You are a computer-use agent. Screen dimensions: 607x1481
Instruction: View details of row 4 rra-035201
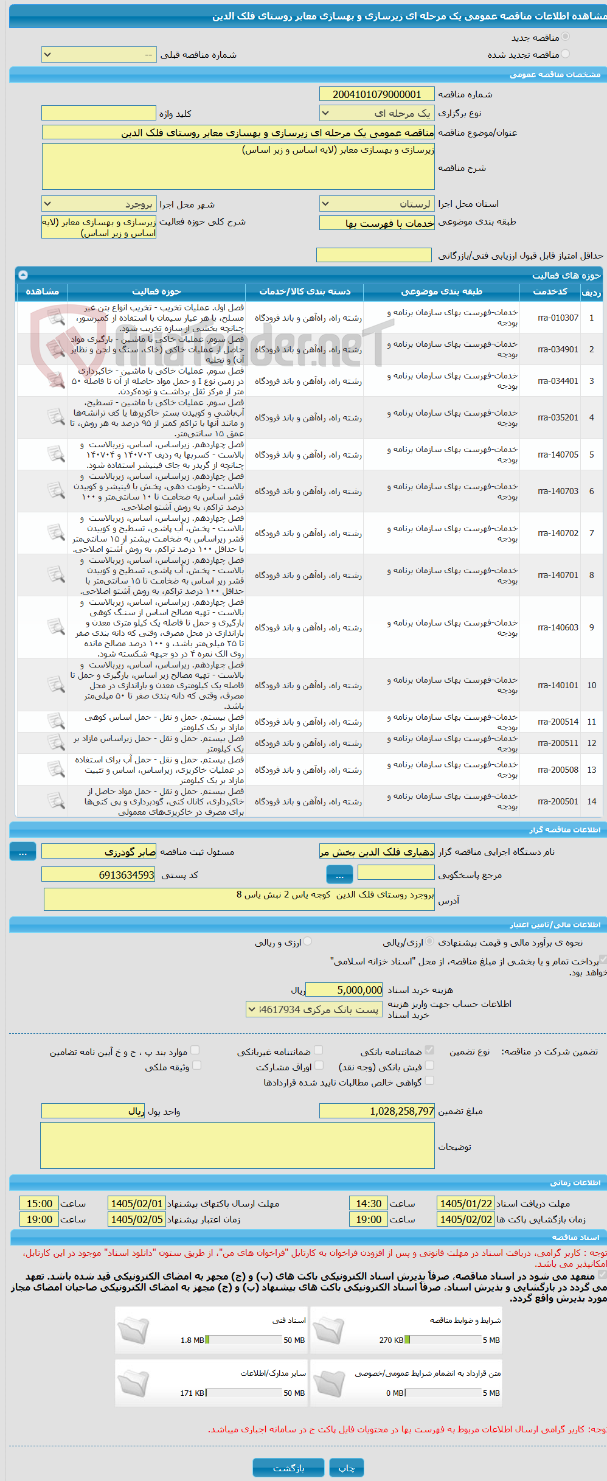(56, 417)
